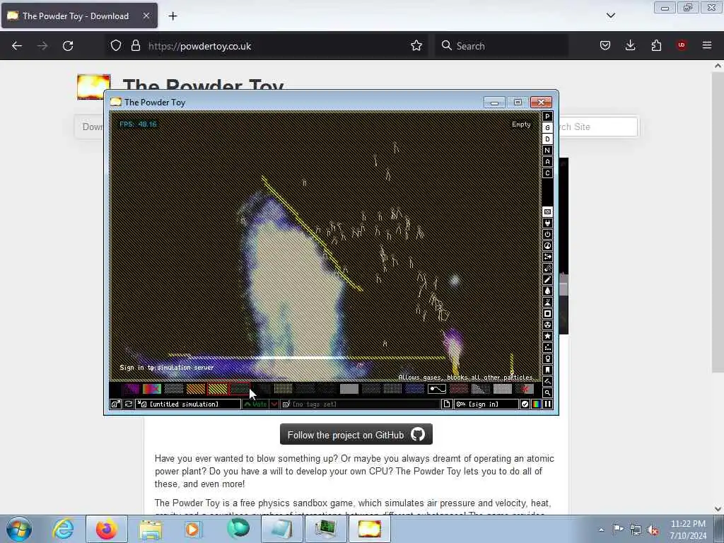Screen dimensions: 724x543
Task: Toggle the C console option
Action: pyautogui.click(x=547, y=173)
